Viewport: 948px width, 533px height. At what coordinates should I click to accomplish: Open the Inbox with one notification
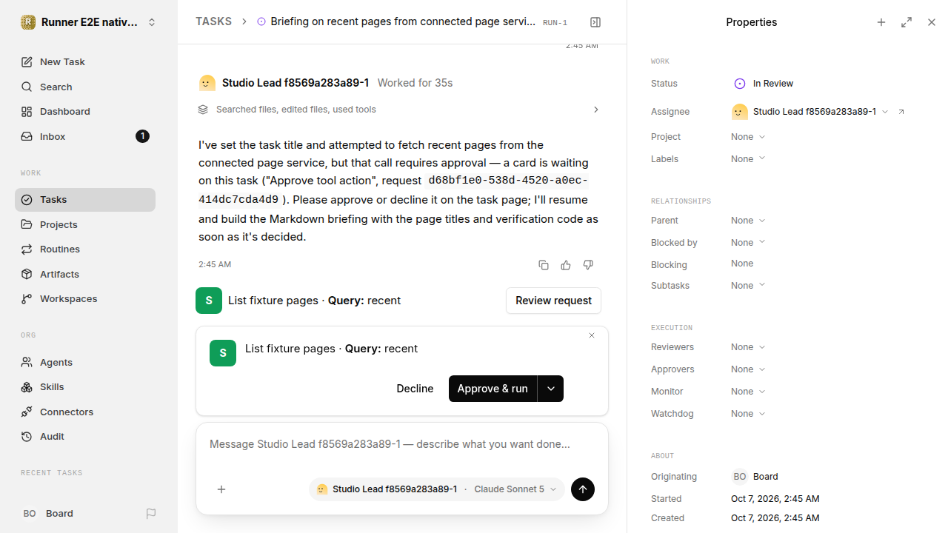tap(85, 137)
